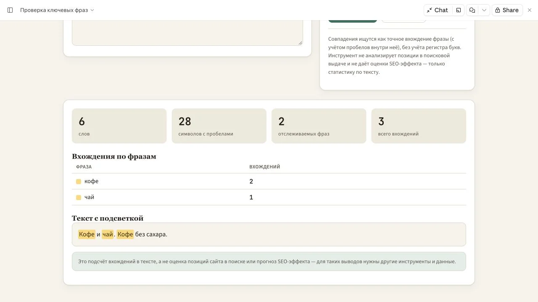
Task: Click the «ВХОЖДЕНИЙ» column header
Action: (x=265, y=167)
